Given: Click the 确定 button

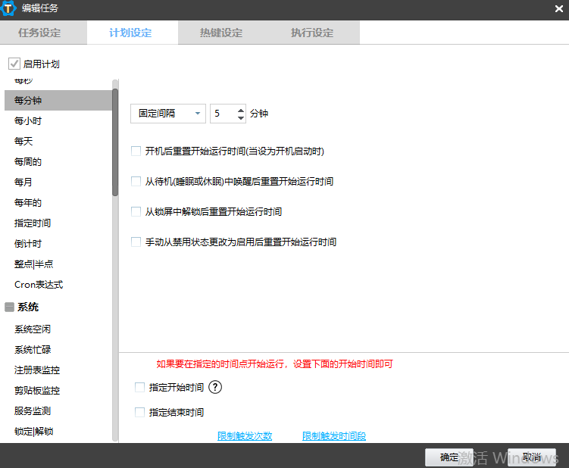Looking at the screenshot, I should 449,457.
